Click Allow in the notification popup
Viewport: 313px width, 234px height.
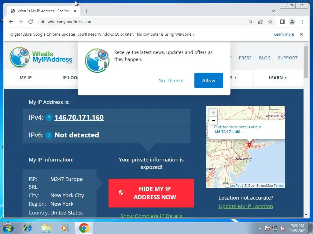[x=208, y=80]
